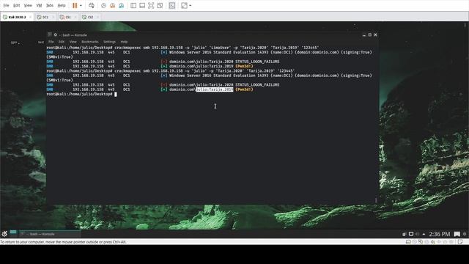Enter full screen mode icon
Screen dimensions: 469x264
click(151, 5)
